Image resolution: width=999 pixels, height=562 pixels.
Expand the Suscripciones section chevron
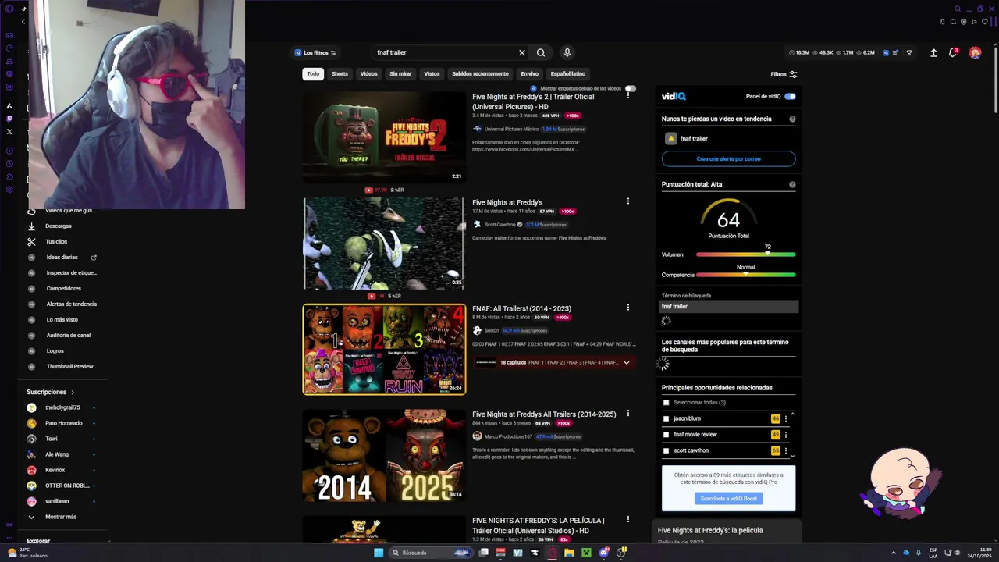pos(73,392)
